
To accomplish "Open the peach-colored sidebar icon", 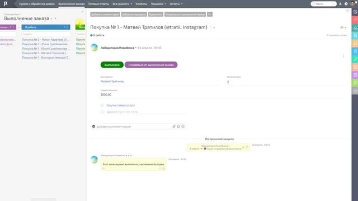I will pyautogui.click(x=355, y=67).
